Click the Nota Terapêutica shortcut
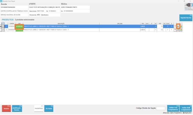Viewport: 193px width, 115px height. [x=176, y=113]
